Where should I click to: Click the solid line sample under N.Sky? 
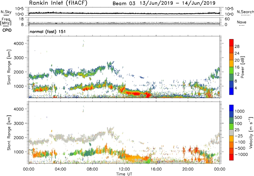(6, 15)
